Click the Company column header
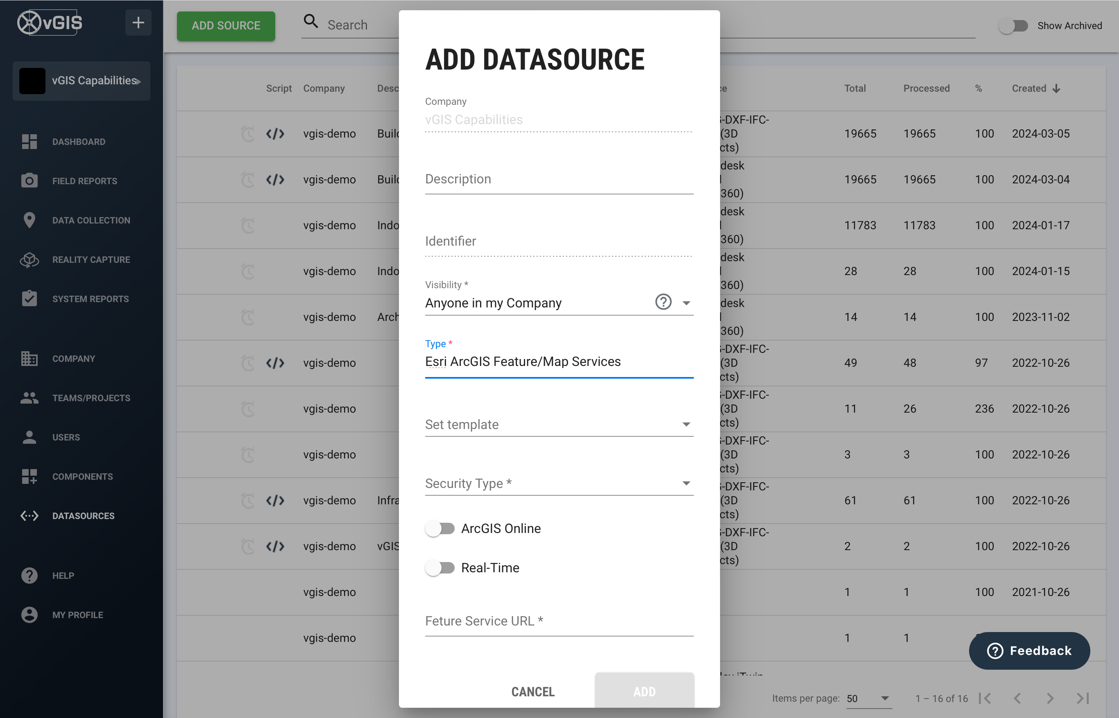The image size is (1119, 718). coord(324,88)
